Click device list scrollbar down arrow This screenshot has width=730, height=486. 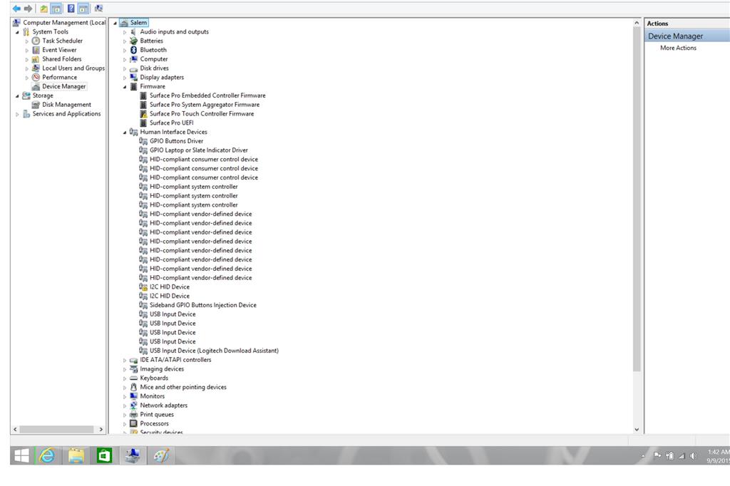(637, 430)
